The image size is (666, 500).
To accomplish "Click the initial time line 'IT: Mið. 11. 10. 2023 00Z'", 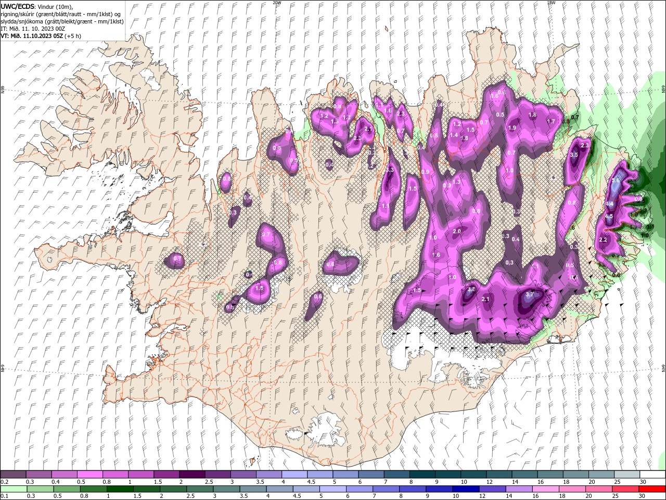I will click(33, 29).
